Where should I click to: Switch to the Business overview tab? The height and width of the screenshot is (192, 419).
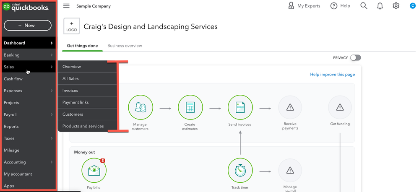(x=125, y=46)
